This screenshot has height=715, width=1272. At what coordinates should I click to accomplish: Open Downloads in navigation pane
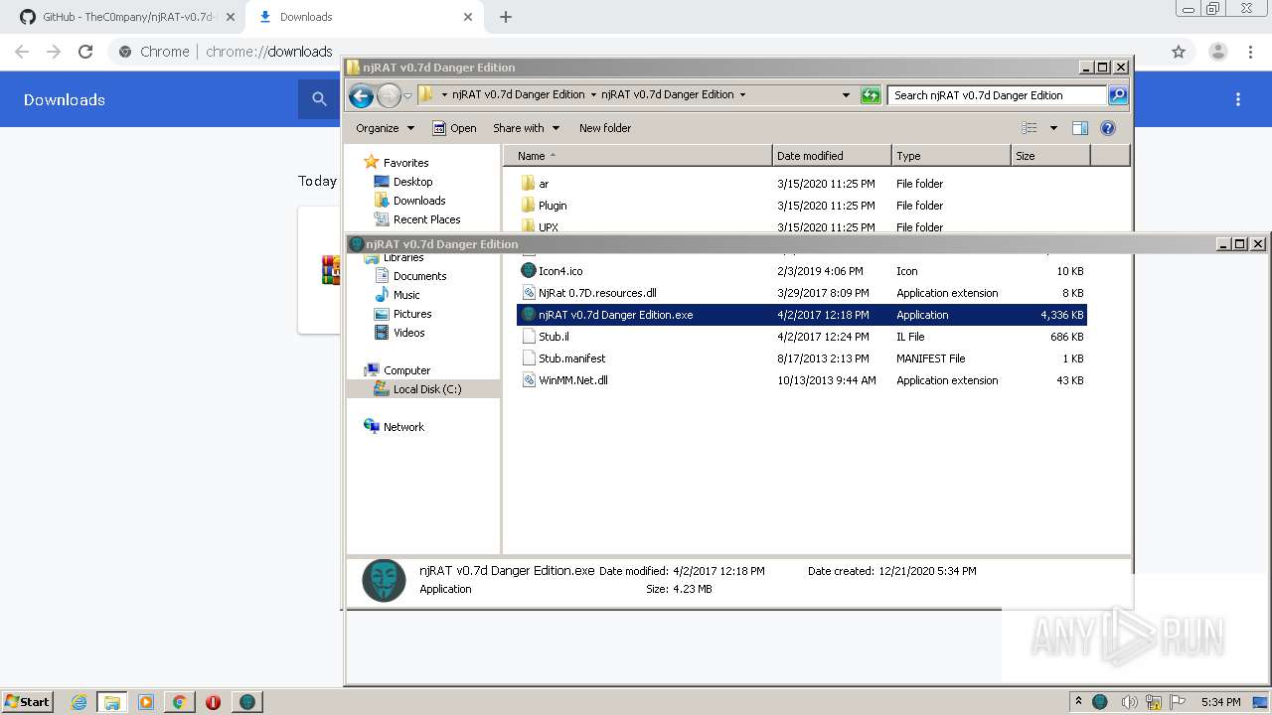click(x=418, y=201)
